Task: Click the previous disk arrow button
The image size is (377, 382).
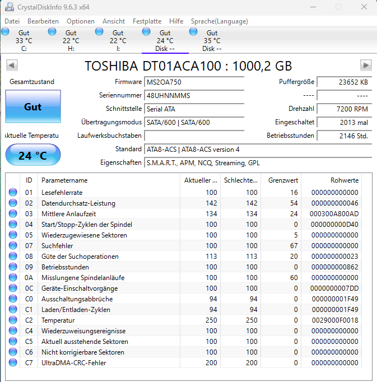Action: tap(12, 65)
